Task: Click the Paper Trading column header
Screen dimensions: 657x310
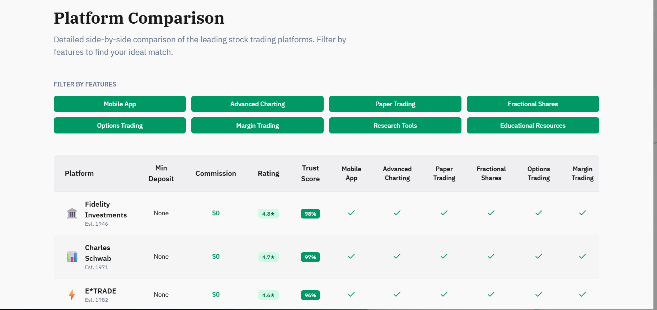Action: point(444,173)
